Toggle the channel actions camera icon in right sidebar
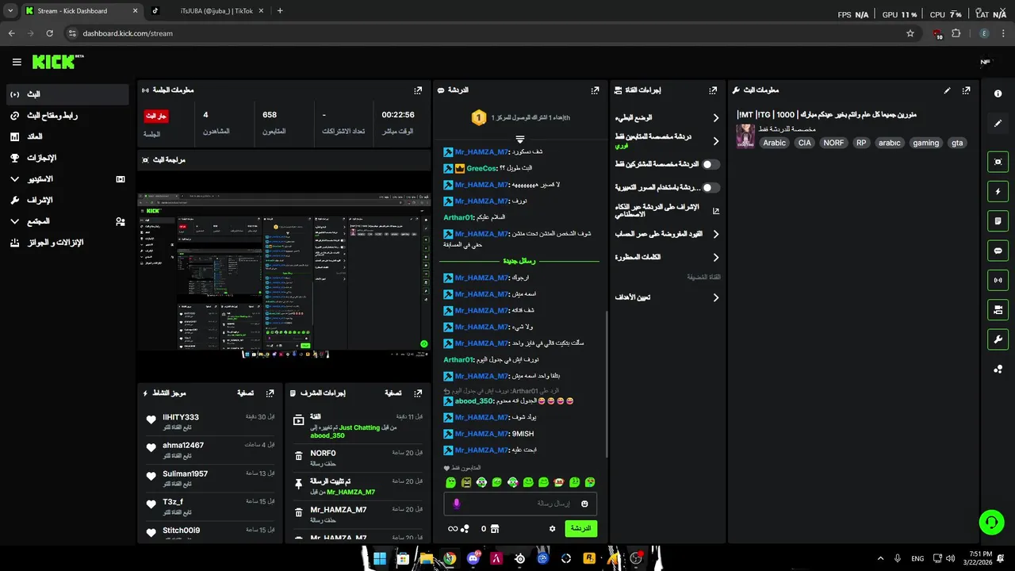 tap(998, 309)
